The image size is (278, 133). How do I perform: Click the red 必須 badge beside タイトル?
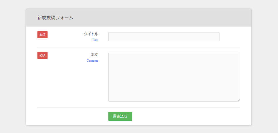click(x=42, y=35)
